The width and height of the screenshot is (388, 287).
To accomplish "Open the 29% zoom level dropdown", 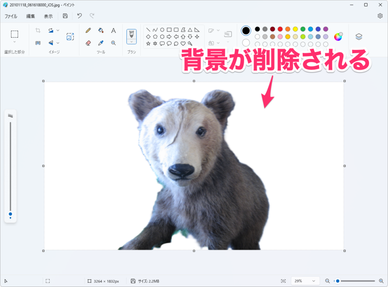I will pos(305,281).
